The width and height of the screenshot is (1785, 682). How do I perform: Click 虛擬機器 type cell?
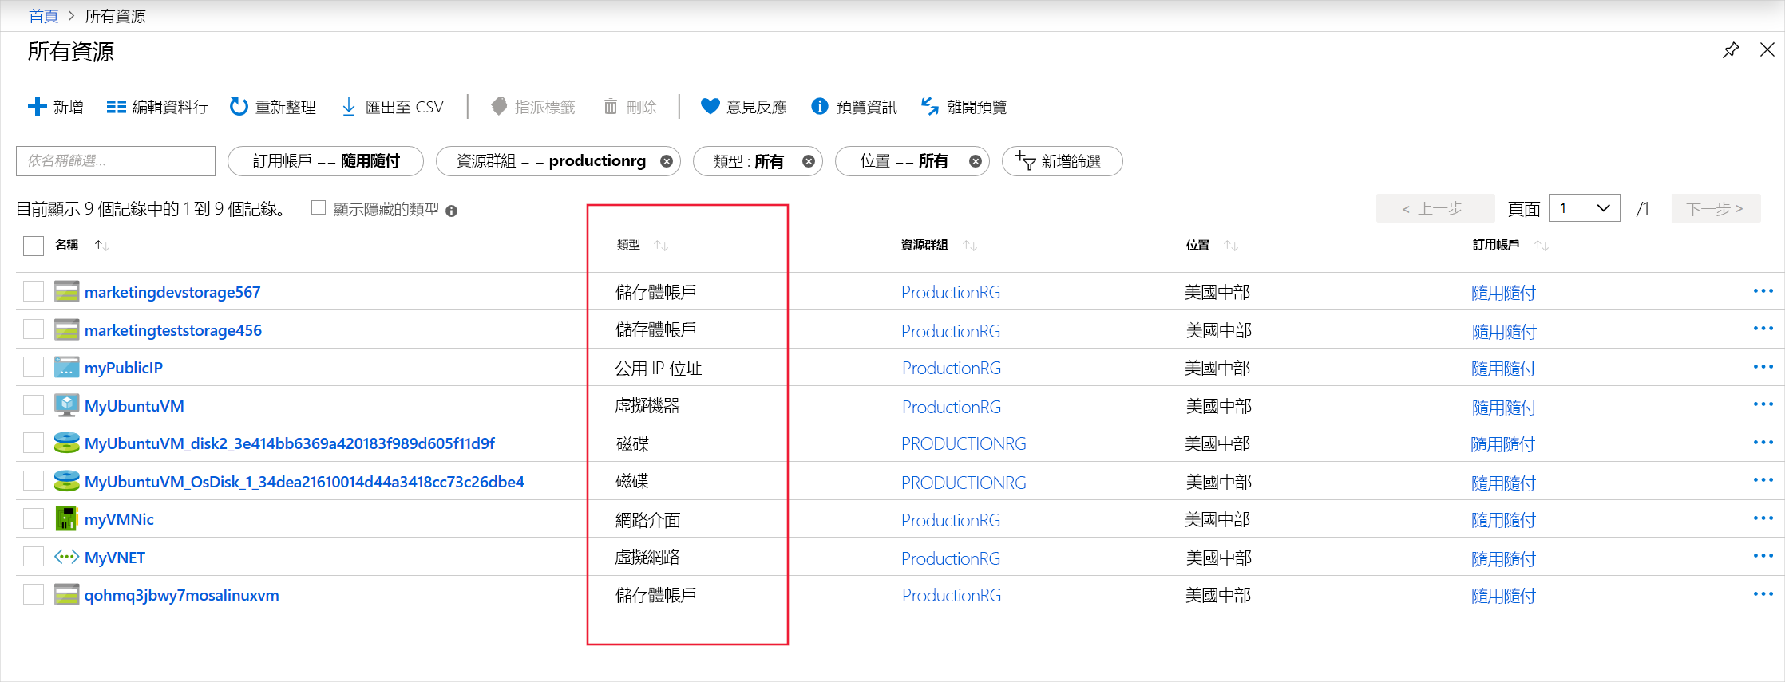[x=647, y=405]
